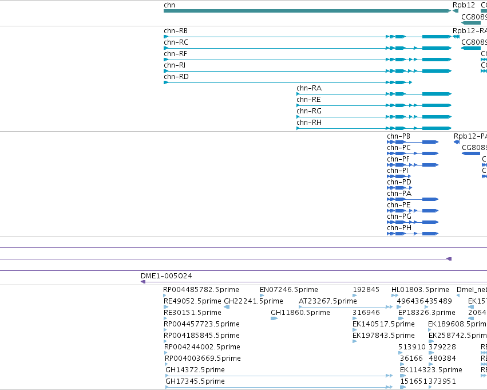This screenshot has height=390, width=487.
Task: Click the chn-PD protein label
Action: coord(399,182)
